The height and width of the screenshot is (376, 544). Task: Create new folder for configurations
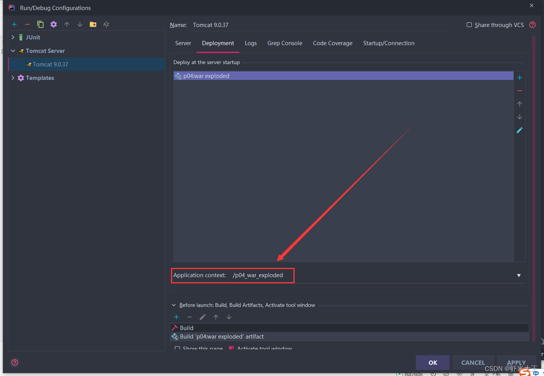coord(93,24)
